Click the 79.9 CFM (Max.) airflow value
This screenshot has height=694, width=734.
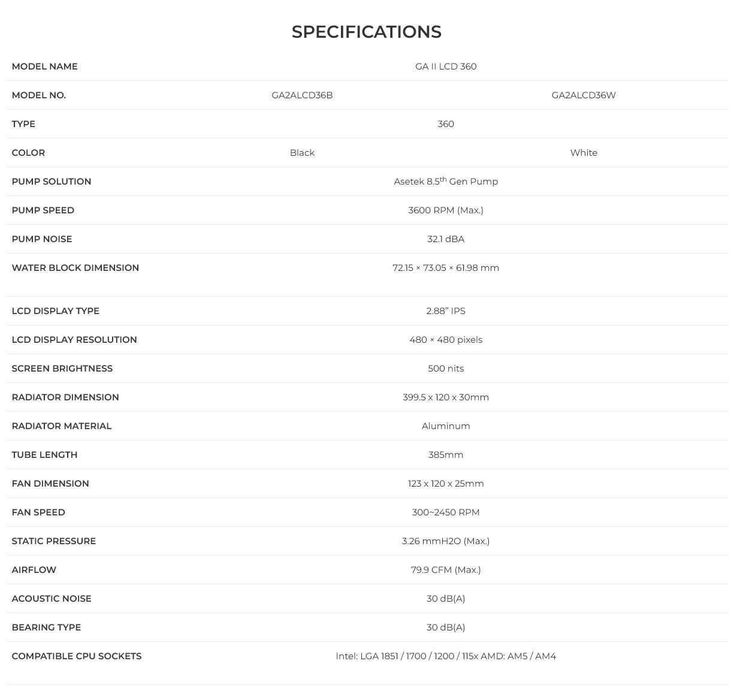click(x=446, y=570)
